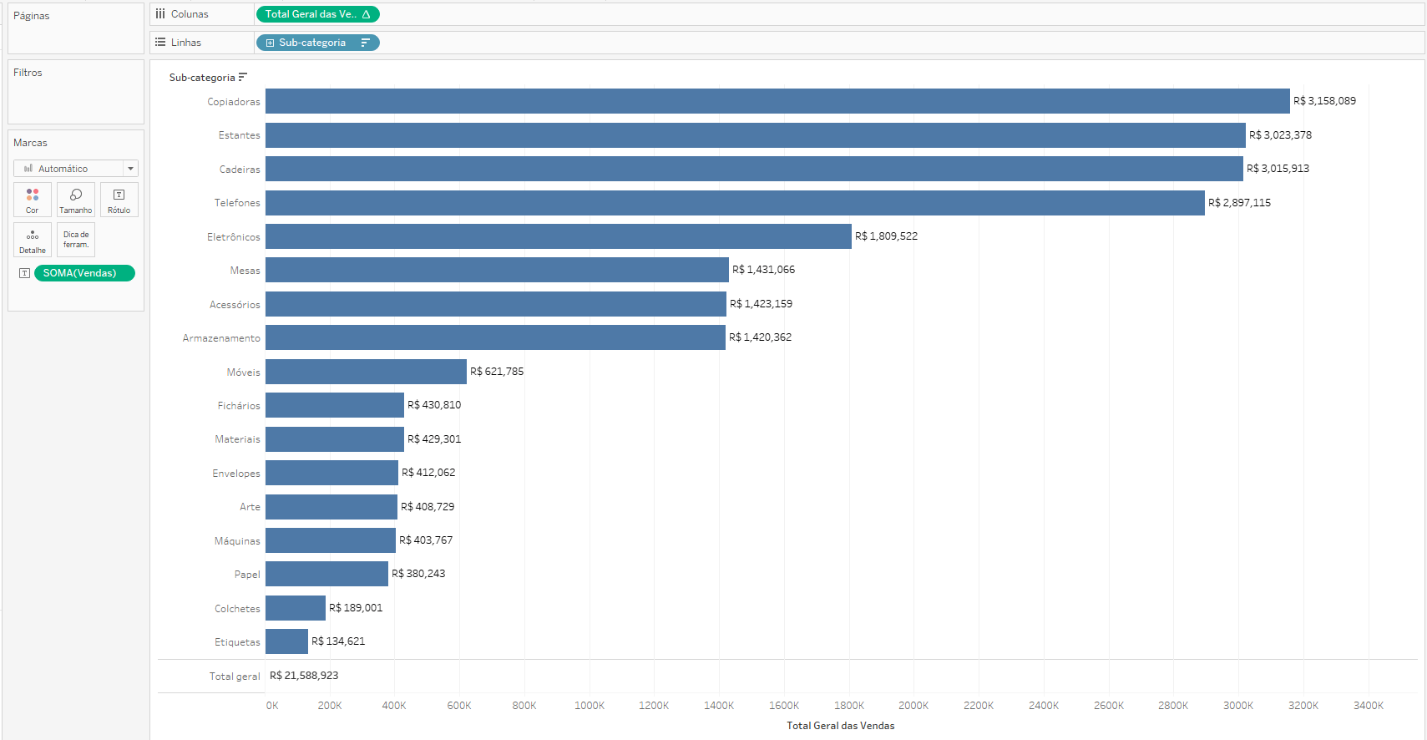Click the Páginas shelf
The width and height of the screenshot is (1427, 740).
tap(76, 28)
